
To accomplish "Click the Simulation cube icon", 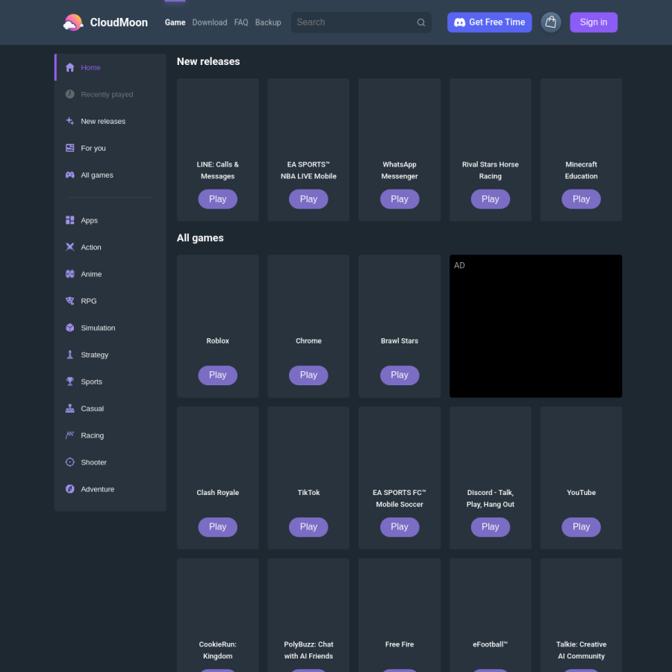I will tap(70, 328).
